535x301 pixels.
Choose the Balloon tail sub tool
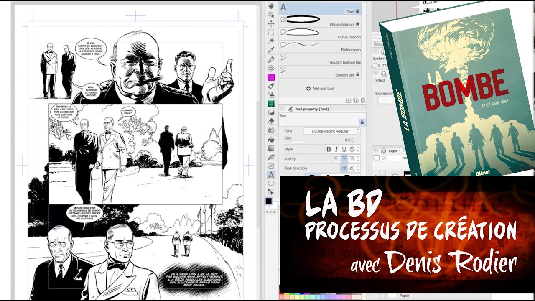[x=320, y=71]
